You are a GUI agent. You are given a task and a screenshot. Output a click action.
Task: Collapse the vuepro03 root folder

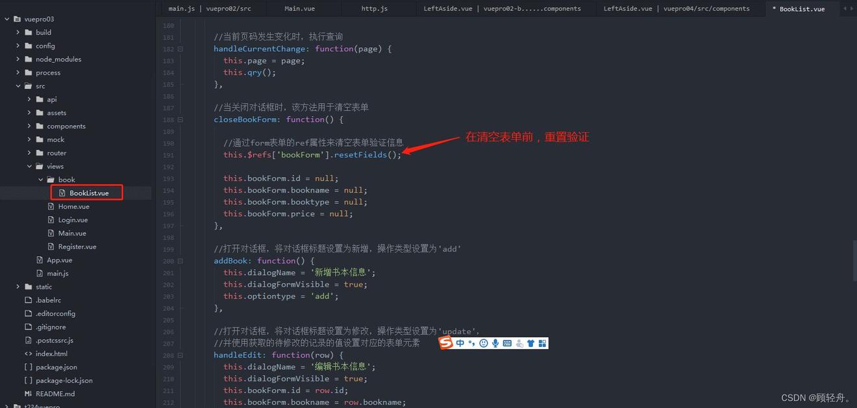[x=6, y=19]
